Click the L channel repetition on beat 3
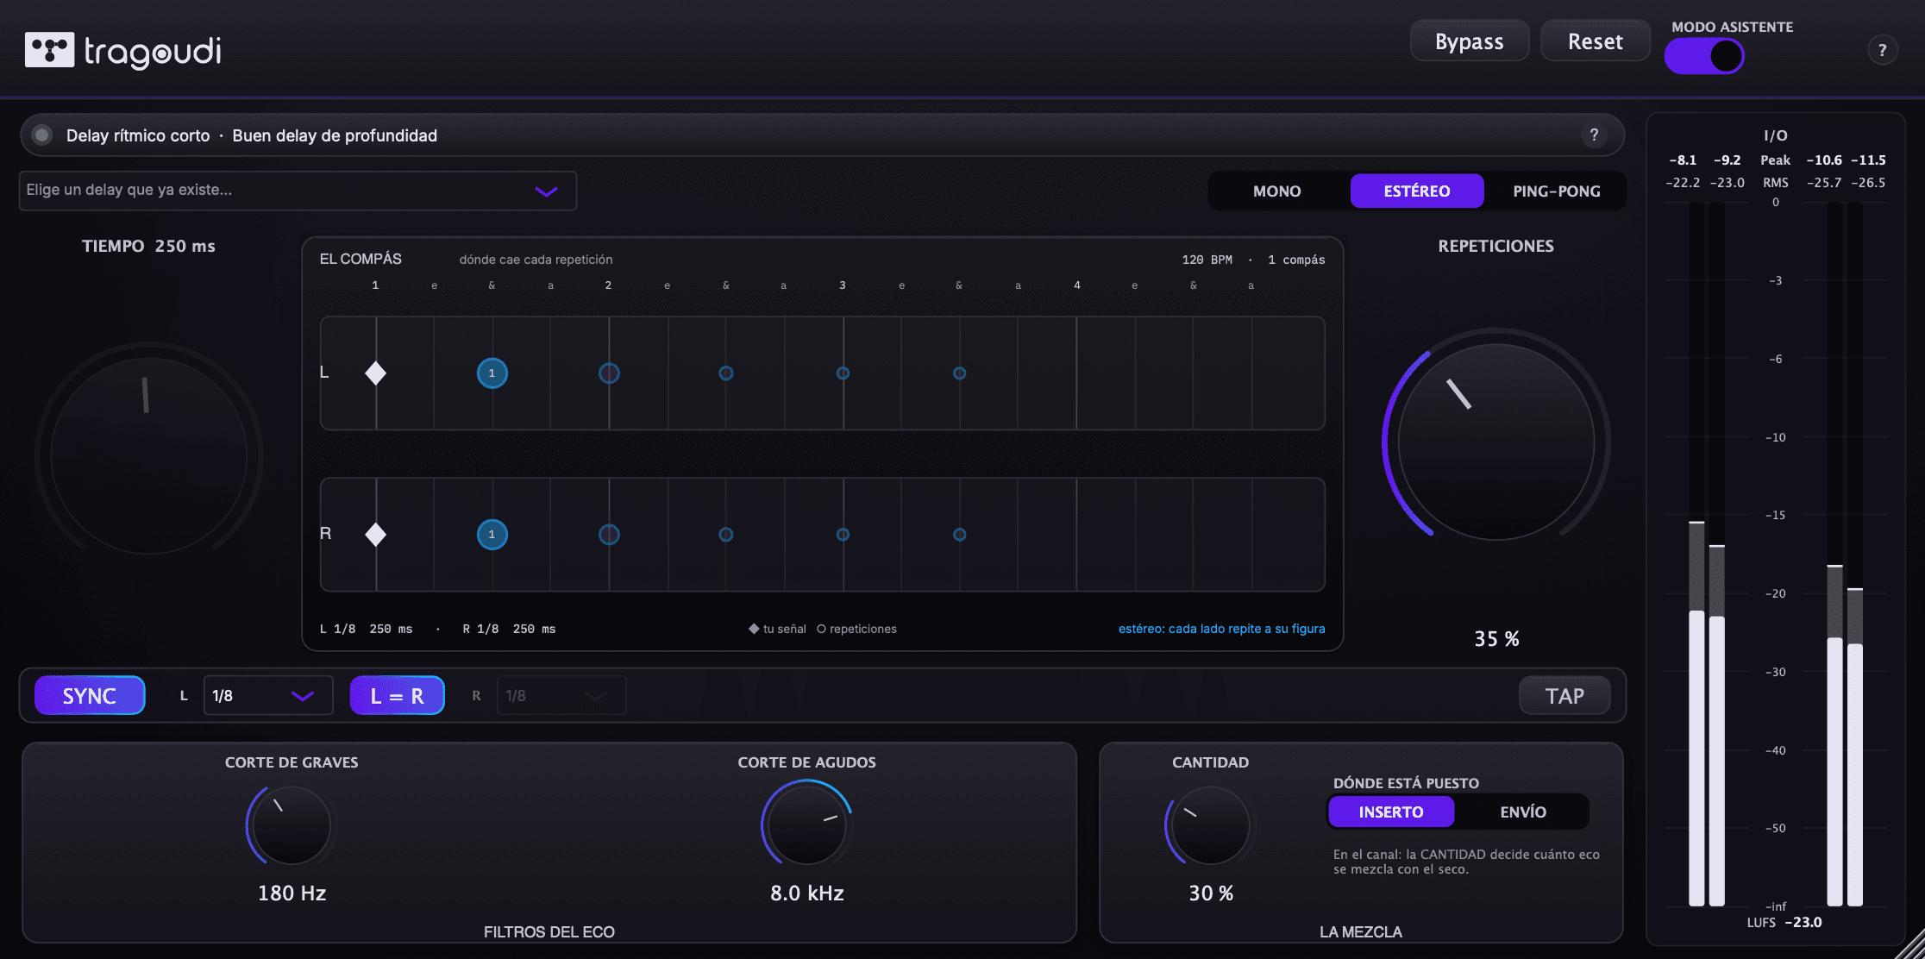The image size is (1925, 959). coord(843,373)
